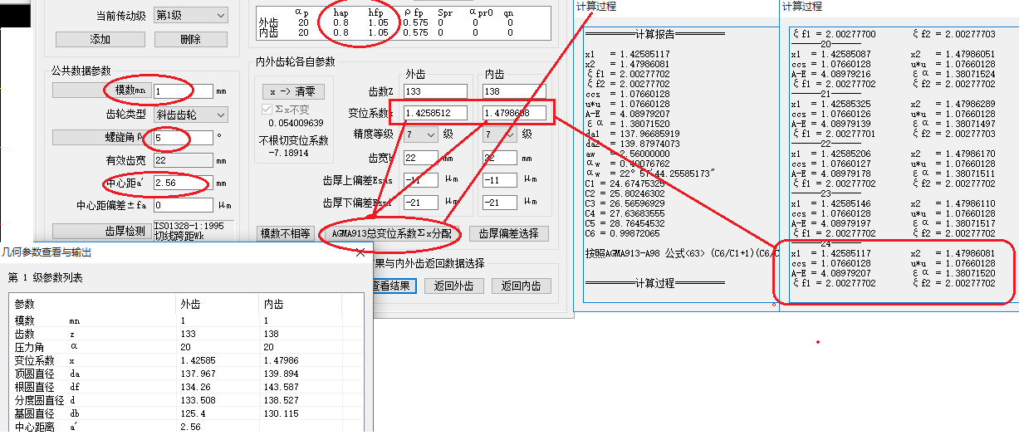Click the 返回外齿 button
This screenshot has width=1019, height=435.
click(453, 286)
